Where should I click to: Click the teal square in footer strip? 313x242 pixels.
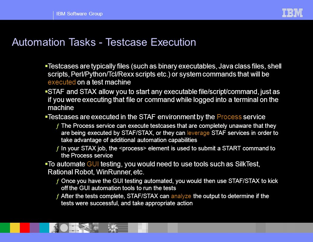pyautogui.click(x=44, y=228)
